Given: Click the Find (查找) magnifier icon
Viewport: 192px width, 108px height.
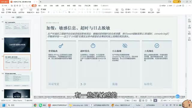Looking at the screenshot, I should pyautogui.click(x=141, y=9).
